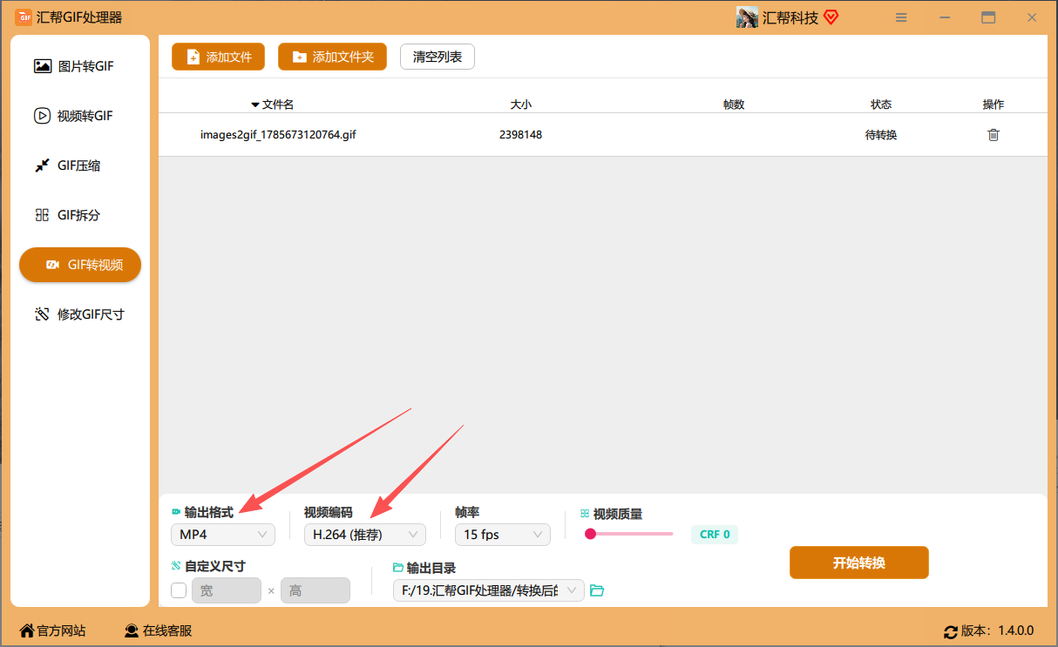Click the red VIP diamond badge
The height and width of the screenshot is (647, 1058).
coord(831,17)
